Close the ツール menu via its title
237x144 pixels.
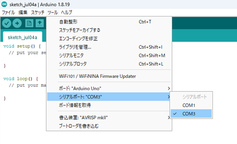pyautogui.click(x=53, y=12)
